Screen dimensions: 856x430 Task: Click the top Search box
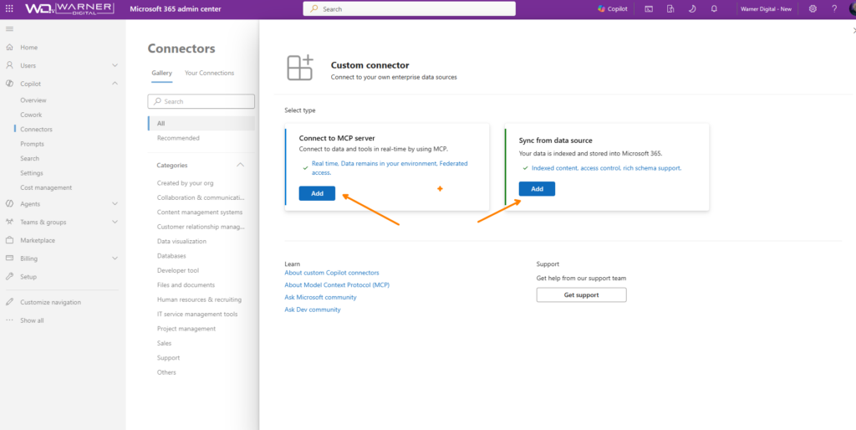pos(409,8)
